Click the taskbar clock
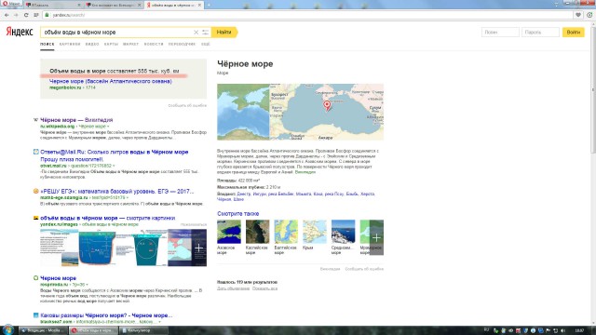Viewport: 596px width, 335px height. [579, 330]
